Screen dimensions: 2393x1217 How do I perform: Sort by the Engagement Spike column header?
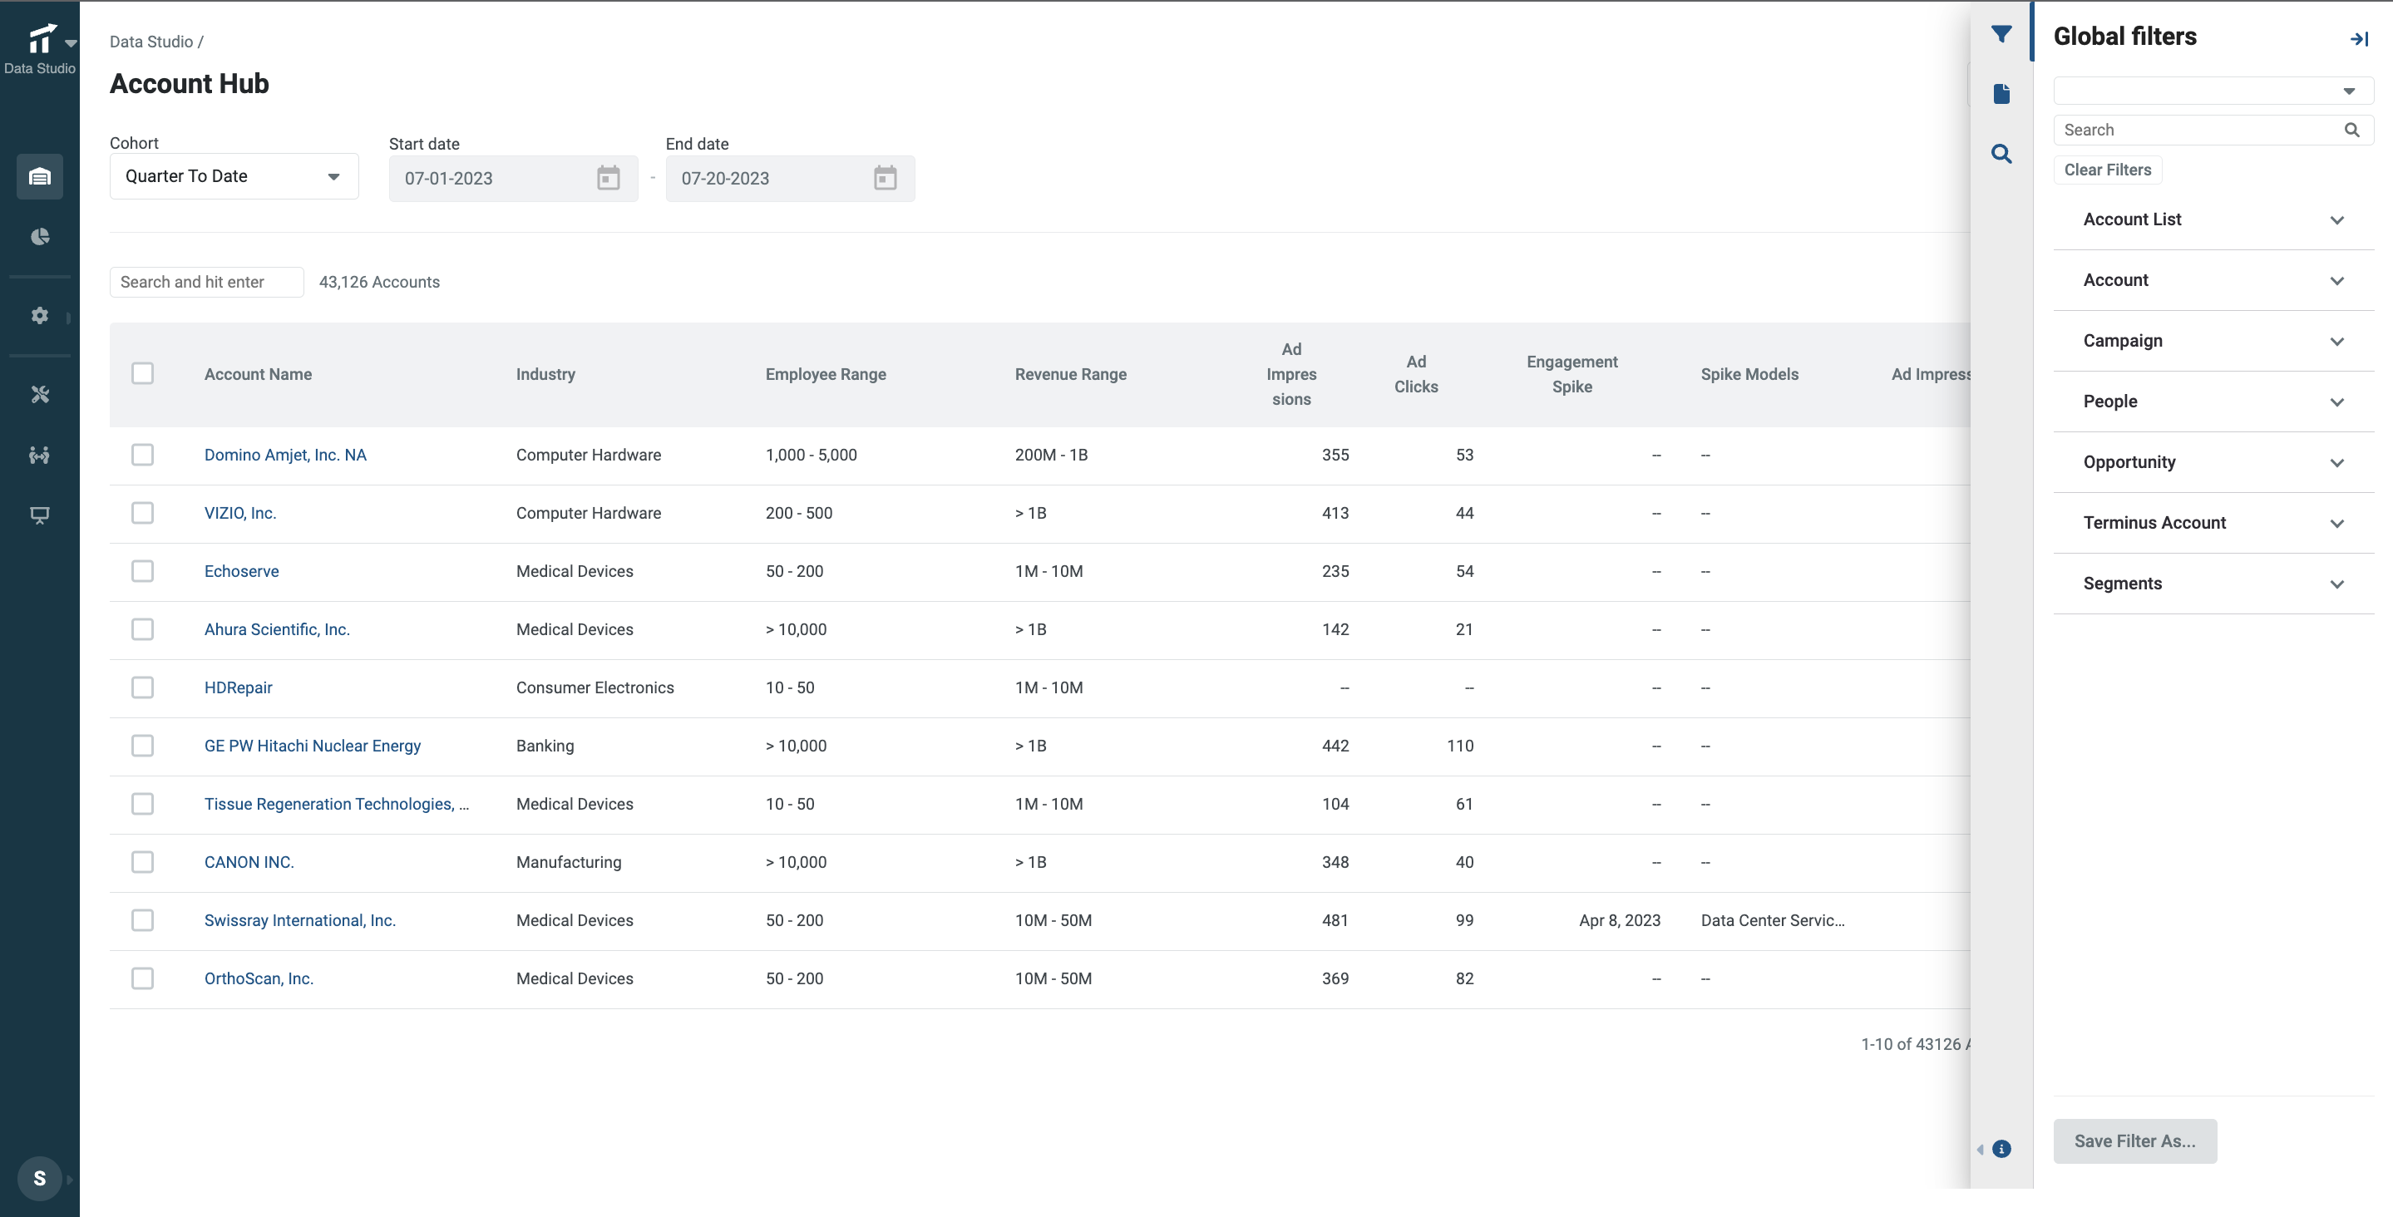pos(1571,374)
